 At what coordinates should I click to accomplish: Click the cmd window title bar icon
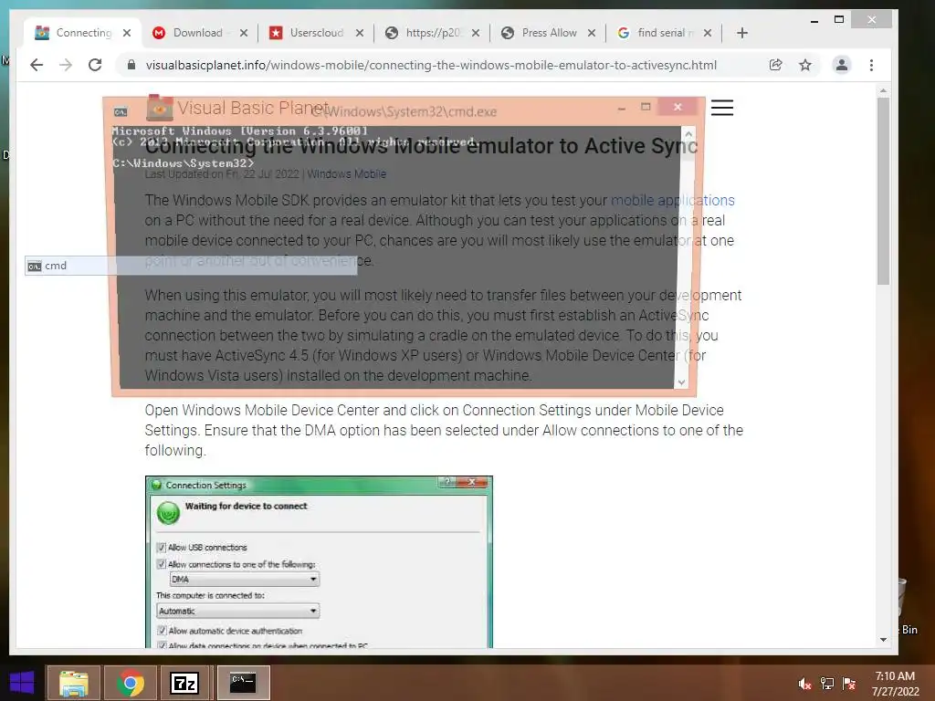[121, 111]
